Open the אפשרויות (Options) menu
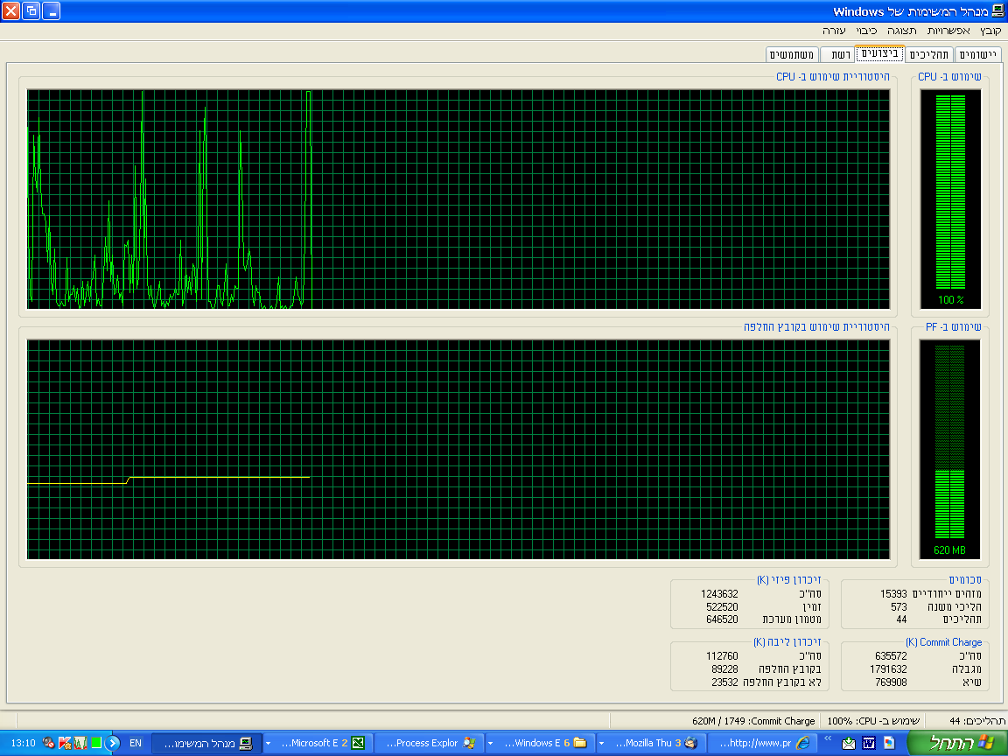This screenshot has height=756, width=1008. coord(948,31)
